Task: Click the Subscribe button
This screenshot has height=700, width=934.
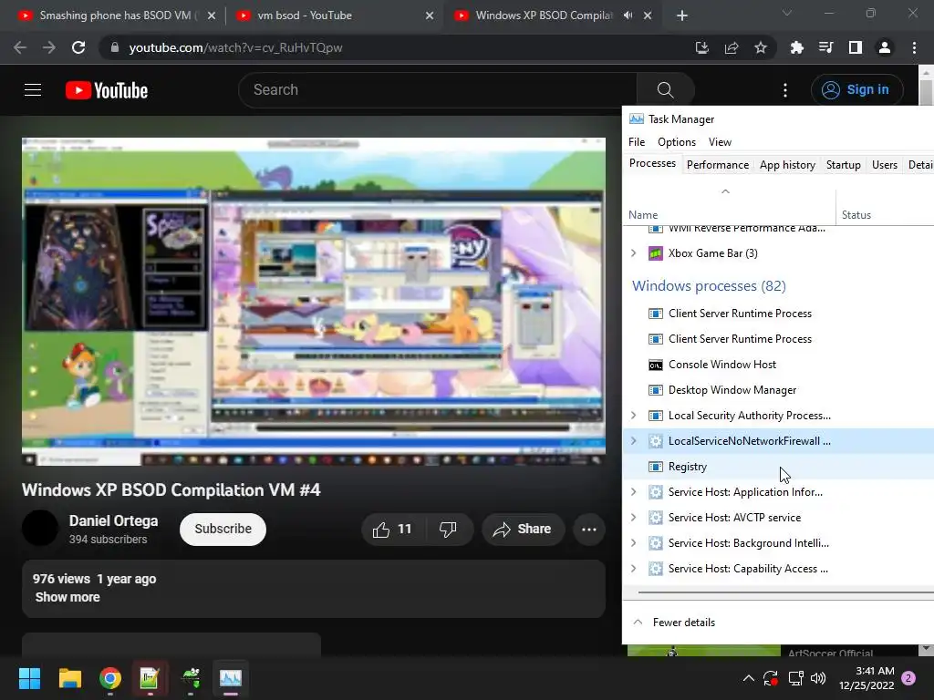Action: [x=223, y=530]
